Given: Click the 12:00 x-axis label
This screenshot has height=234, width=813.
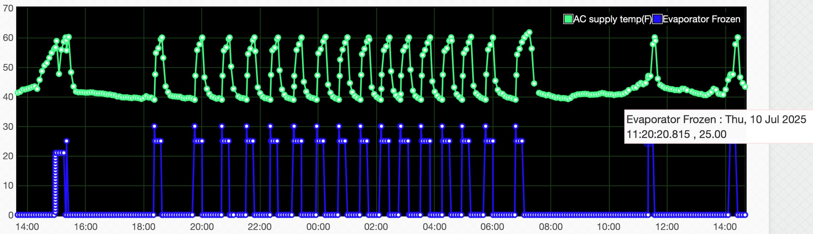Looking at the screenshot, I should 667,227.
